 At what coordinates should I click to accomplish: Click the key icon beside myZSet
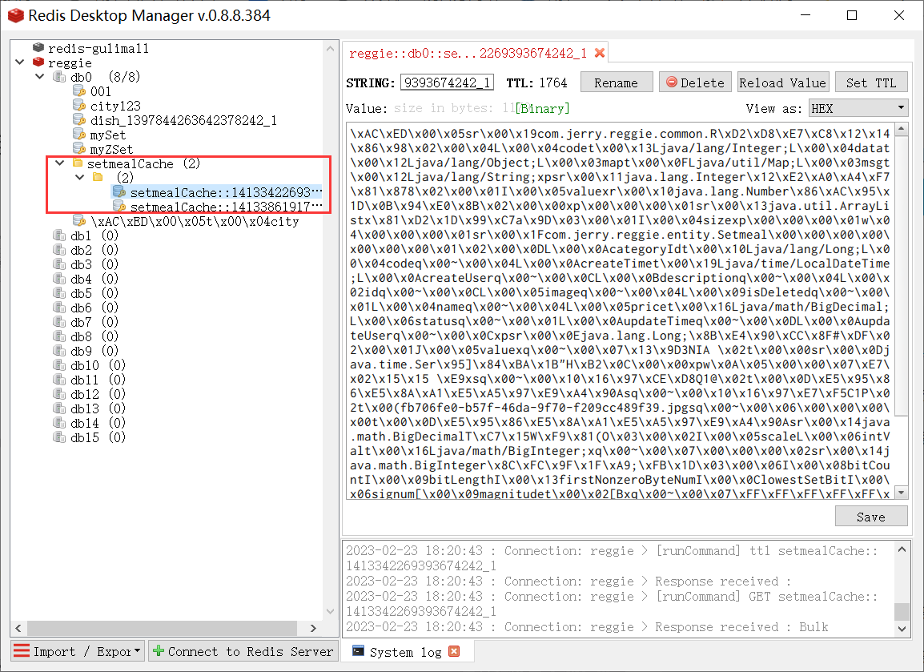pos(79,148)
